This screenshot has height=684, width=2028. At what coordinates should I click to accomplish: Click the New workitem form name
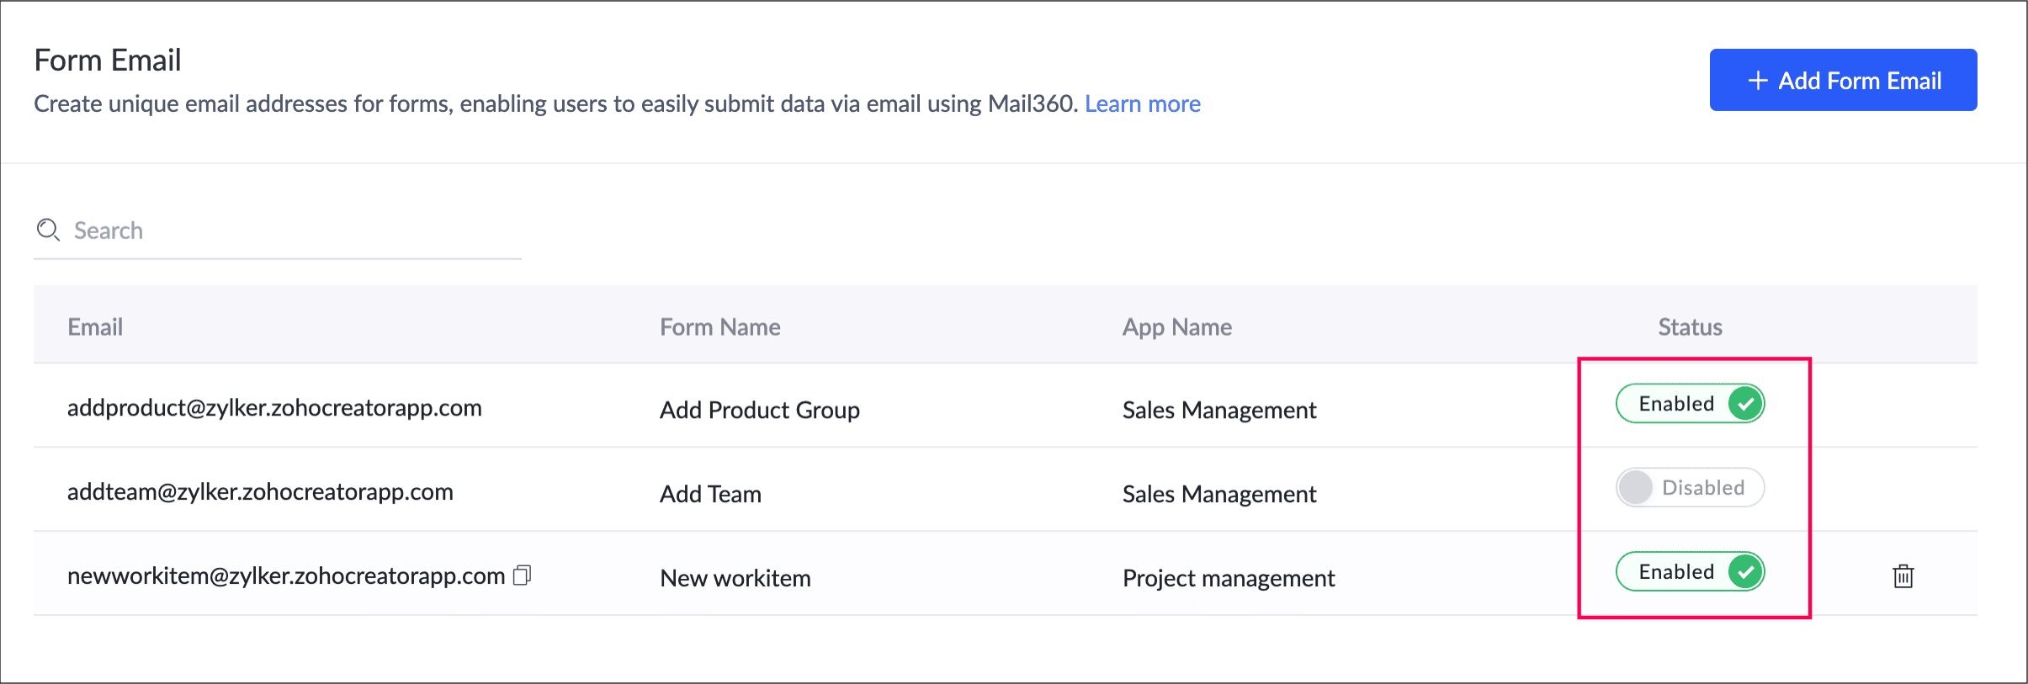tap(735, 578)
